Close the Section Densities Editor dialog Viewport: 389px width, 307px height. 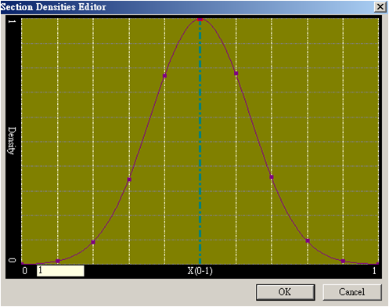point(380,7)
